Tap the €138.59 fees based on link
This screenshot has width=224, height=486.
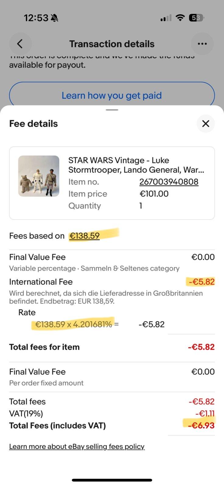(84, 236)
